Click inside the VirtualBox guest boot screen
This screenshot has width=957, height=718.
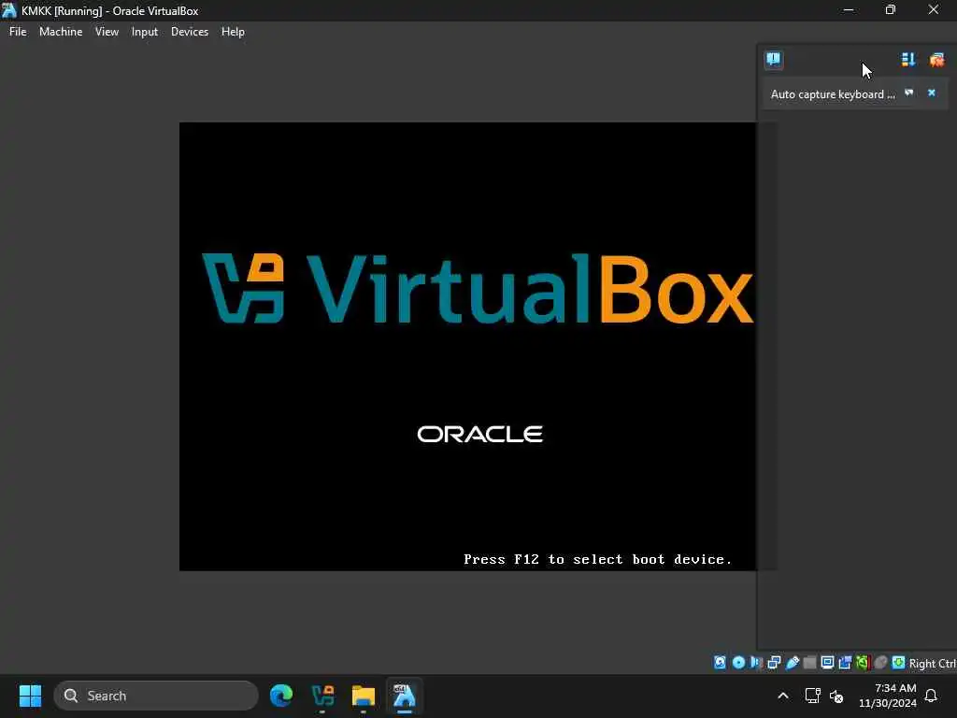tap(467, 346)
